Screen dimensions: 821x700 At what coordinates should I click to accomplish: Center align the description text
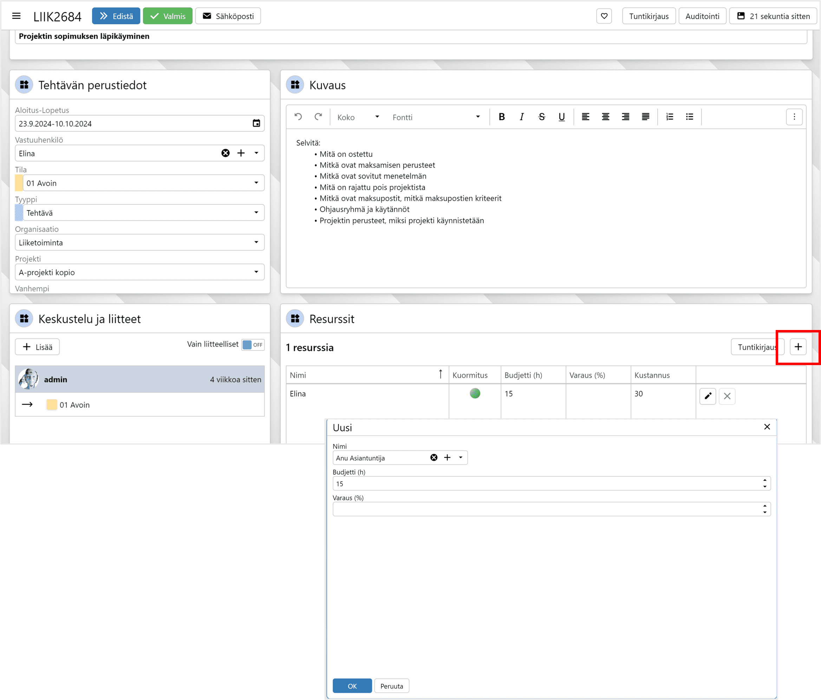coord(605,117)
